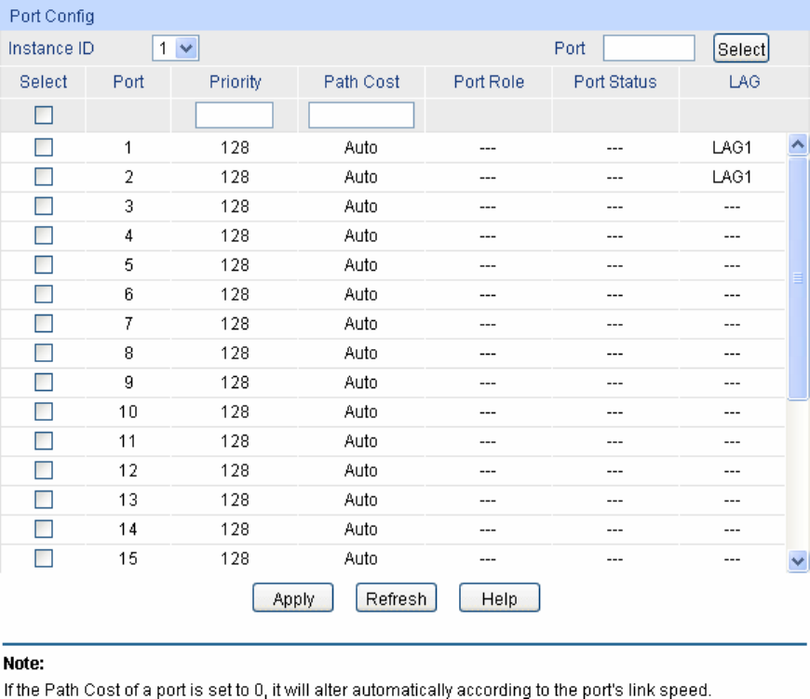Click the Priority input field
Screen dimensions: 810x699
coord(235,115)
